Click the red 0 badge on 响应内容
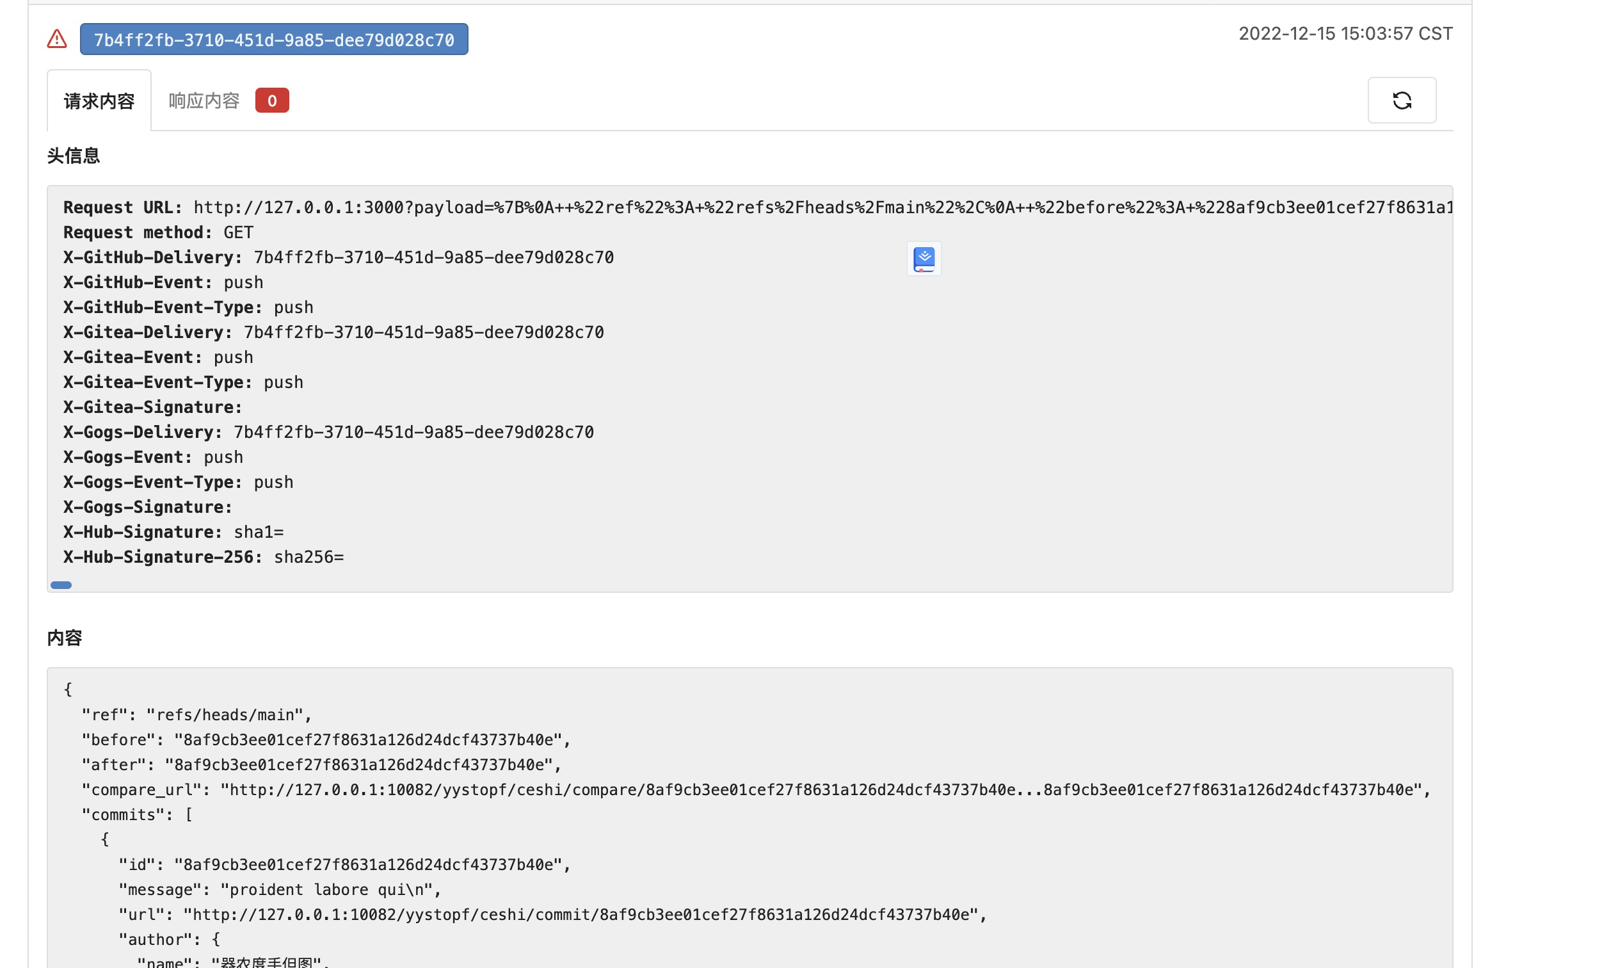 point(272,100)
